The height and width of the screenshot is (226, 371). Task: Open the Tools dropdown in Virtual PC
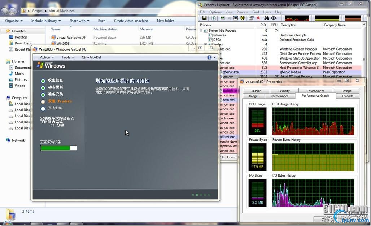67,57
